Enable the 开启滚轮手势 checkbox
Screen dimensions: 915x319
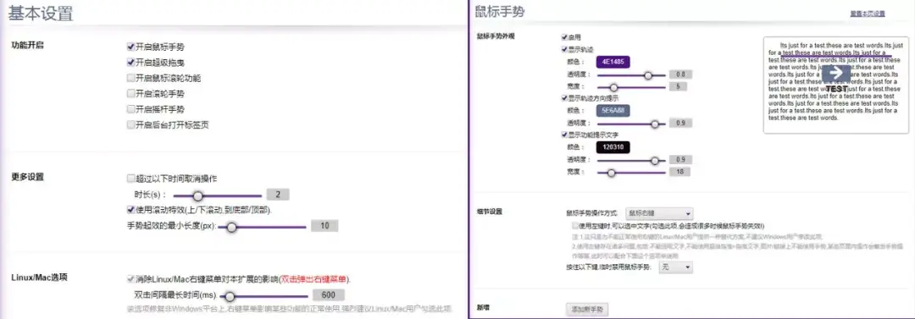130,93
